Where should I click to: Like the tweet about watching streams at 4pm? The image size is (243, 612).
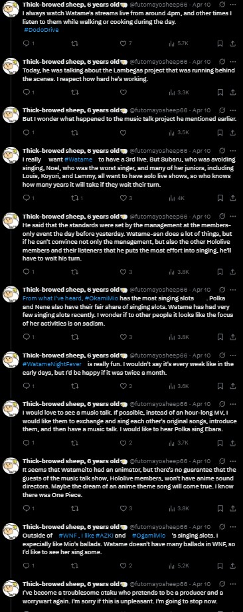click(x=123, y=43)
